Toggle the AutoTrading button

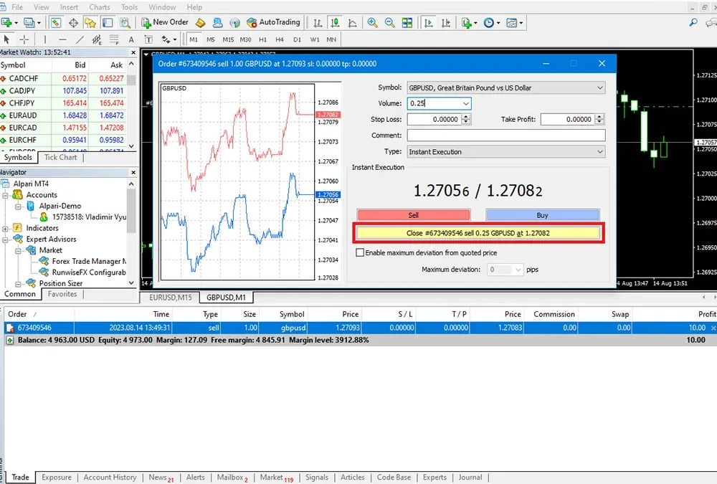tap(273, 22)
